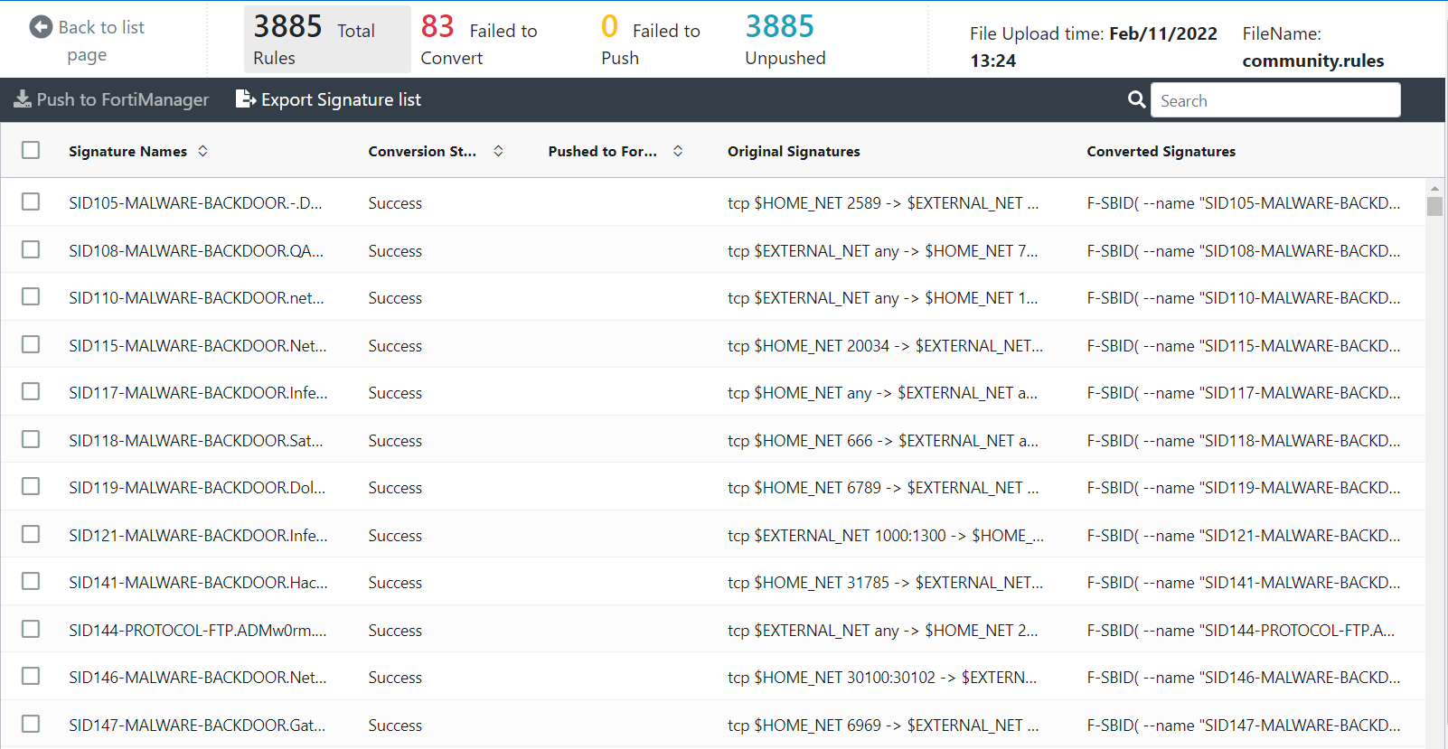Screen dimensions: 1448x749
Task: Tick the select-all checkbox in table header
Action: 31,150
